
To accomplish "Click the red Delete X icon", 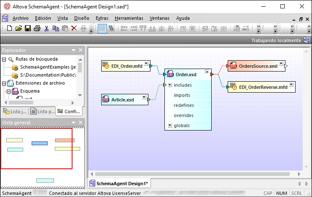I will coord(74,29).
